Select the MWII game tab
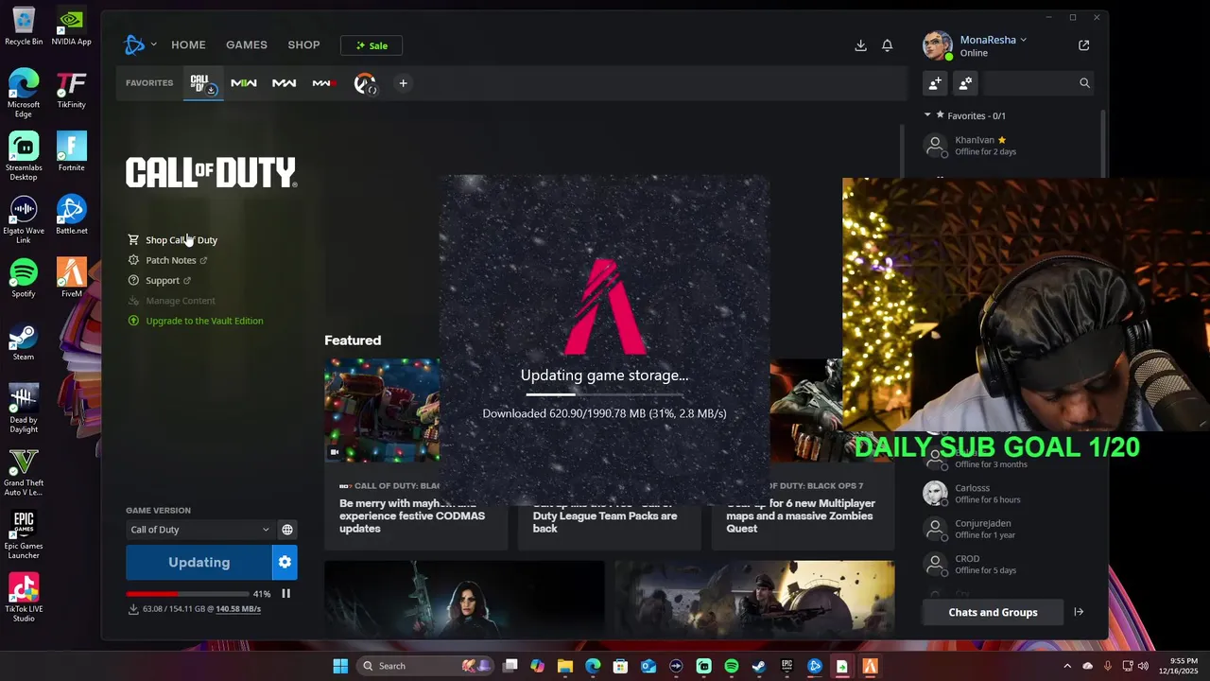This screenshot has height=681, width=1210. click(x=244, y=83)
